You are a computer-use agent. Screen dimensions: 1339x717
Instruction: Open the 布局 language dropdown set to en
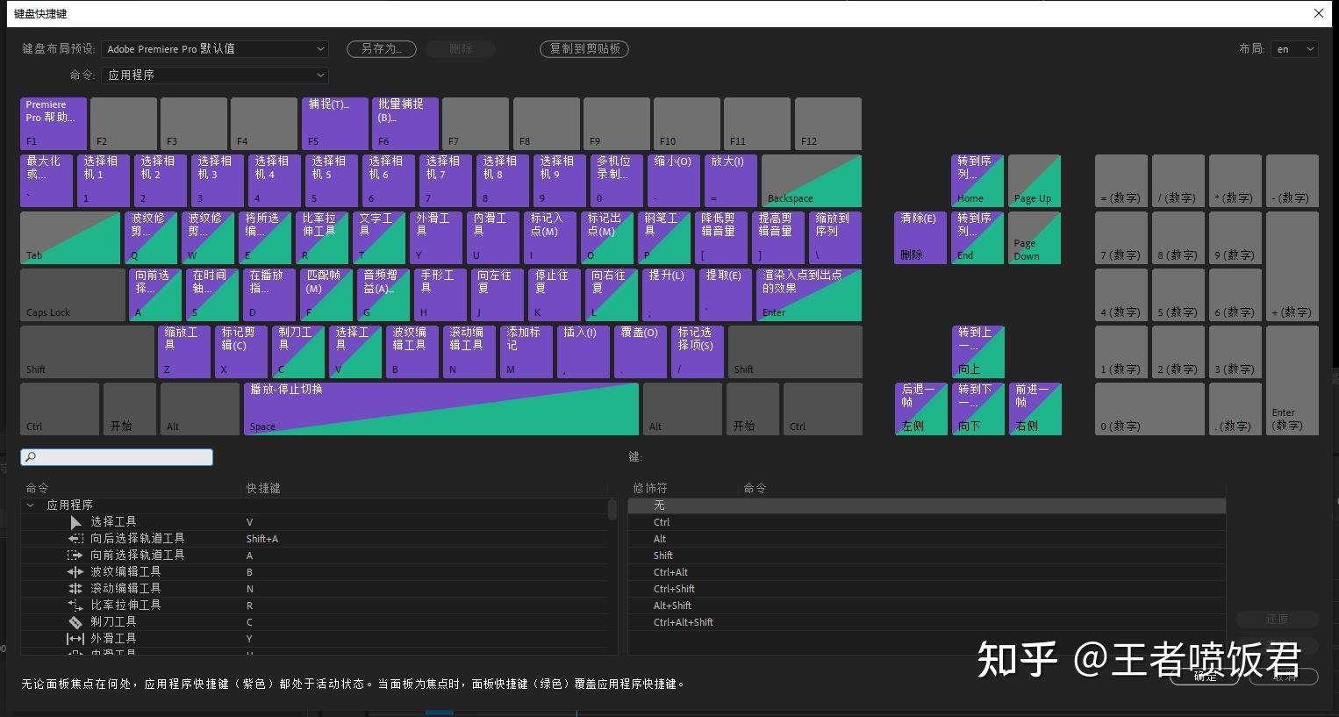click(1294, 49)
